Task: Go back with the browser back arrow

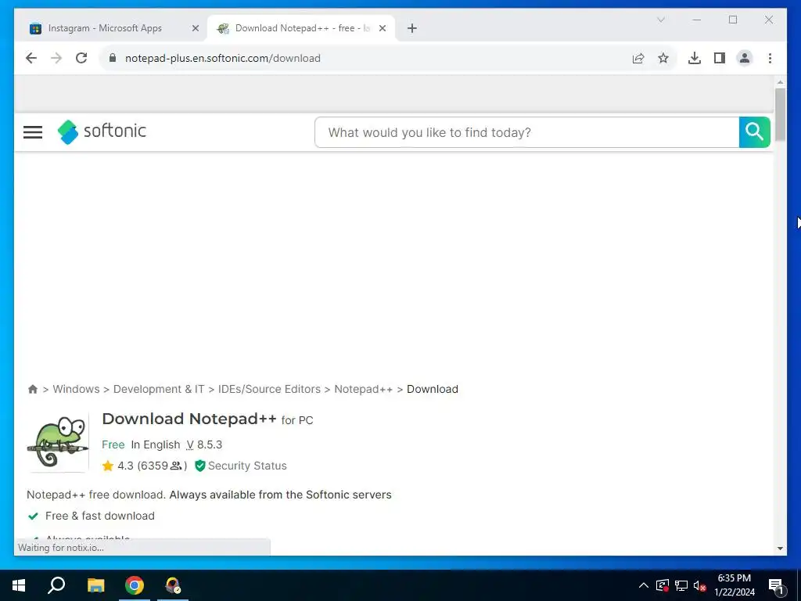Action: [x=31, y=58]
